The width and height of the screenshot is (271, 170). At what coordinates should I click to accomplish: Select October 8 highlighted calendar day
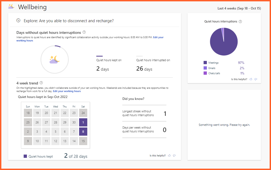tap(83, 132)
